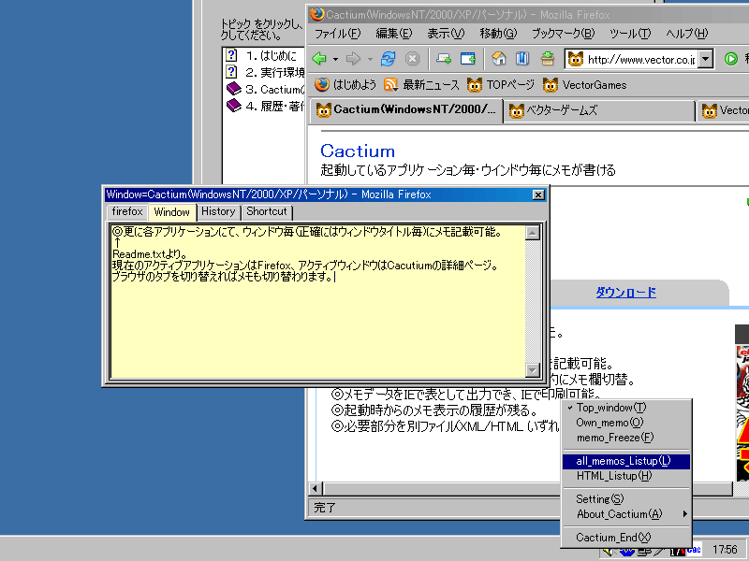Toggle memo_Freeze(F) in the context menu

[626, 438]
